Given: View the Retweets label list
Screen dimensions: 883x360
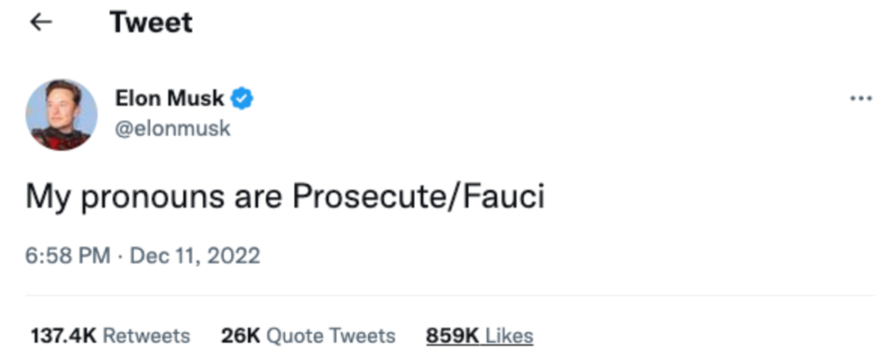Looking at the screenshot, I should click(x=146, y=336).
